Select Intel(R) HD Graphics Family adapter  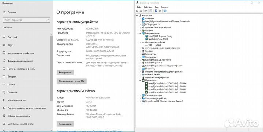pyautogui.click(x=160, y=36)
